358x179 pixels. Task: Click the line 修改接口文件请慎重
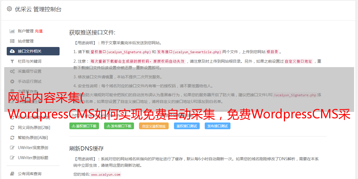(118, 77)
